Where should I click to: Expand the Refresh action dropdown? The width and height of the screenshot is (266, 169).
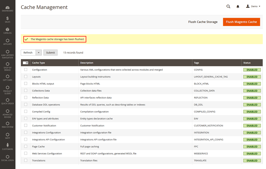click(x=38, y=53)
